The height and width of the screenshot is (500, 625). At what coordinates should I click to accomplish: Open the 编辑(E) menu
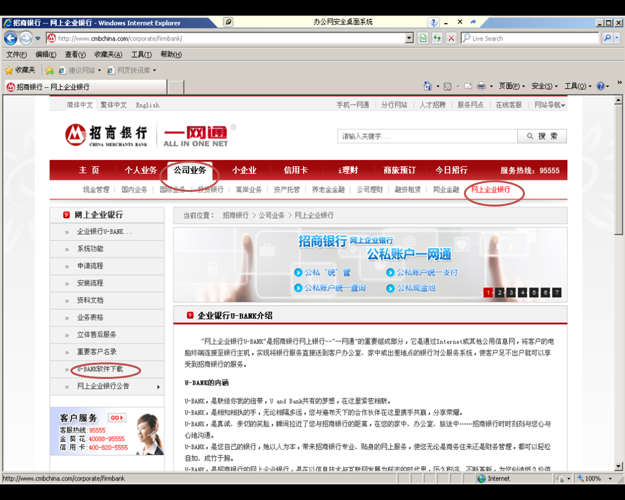tap(46, 54)
